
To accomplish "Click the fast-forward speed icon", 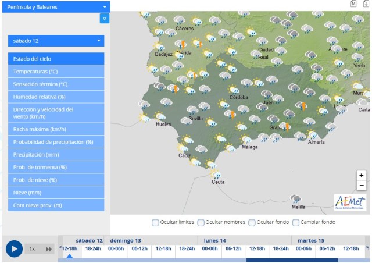I will [x=49, y=248].
